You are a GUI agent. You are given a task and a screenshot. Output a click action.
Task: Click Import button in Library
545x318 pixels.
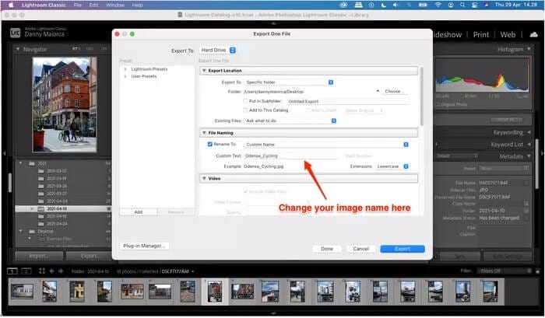point(39,256)
